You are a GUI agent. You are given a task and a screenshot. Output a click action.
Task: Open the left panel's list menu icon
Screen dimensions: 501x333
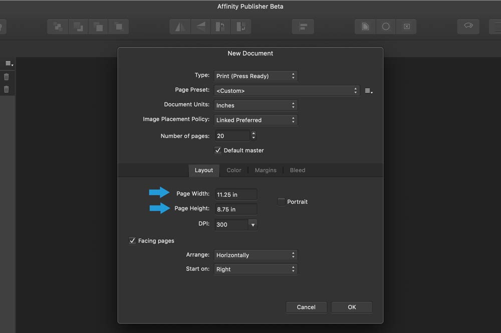[x=9, y=64]
